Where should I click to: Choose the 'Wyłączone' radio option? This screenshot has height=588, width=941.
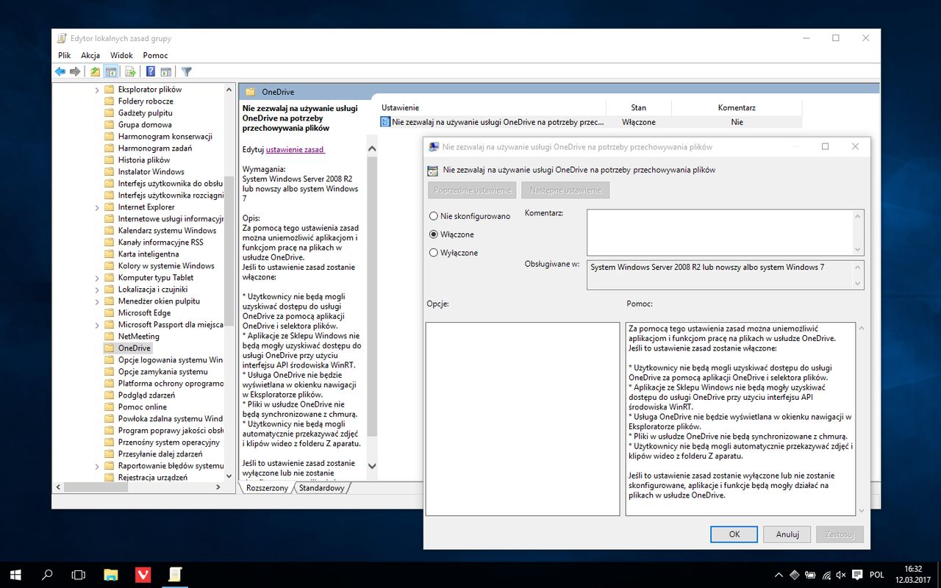point(434,253)
